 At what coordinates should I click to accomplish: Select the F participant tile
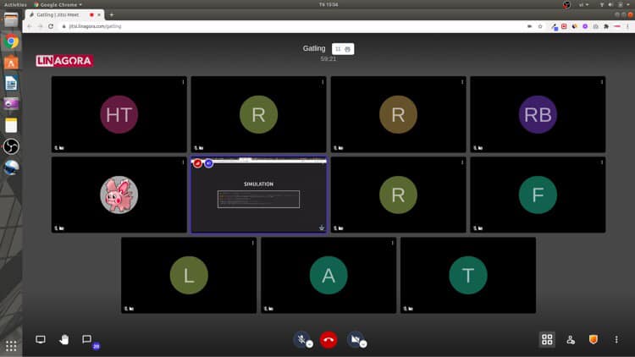pos(538,195)
